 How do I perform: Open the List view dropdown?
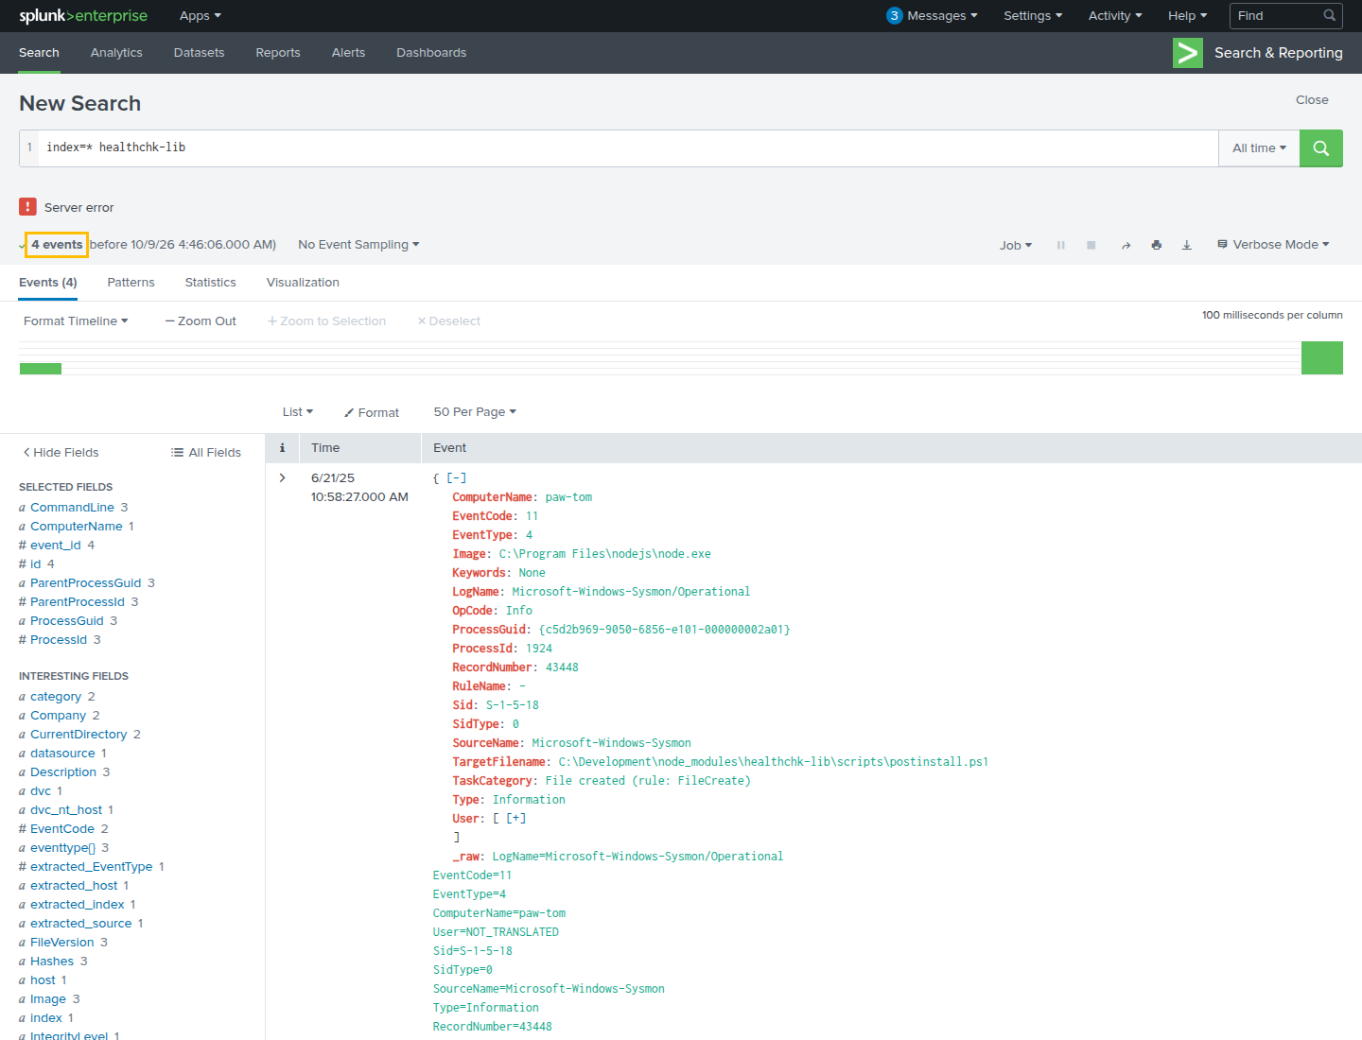[x=298, y=412]
